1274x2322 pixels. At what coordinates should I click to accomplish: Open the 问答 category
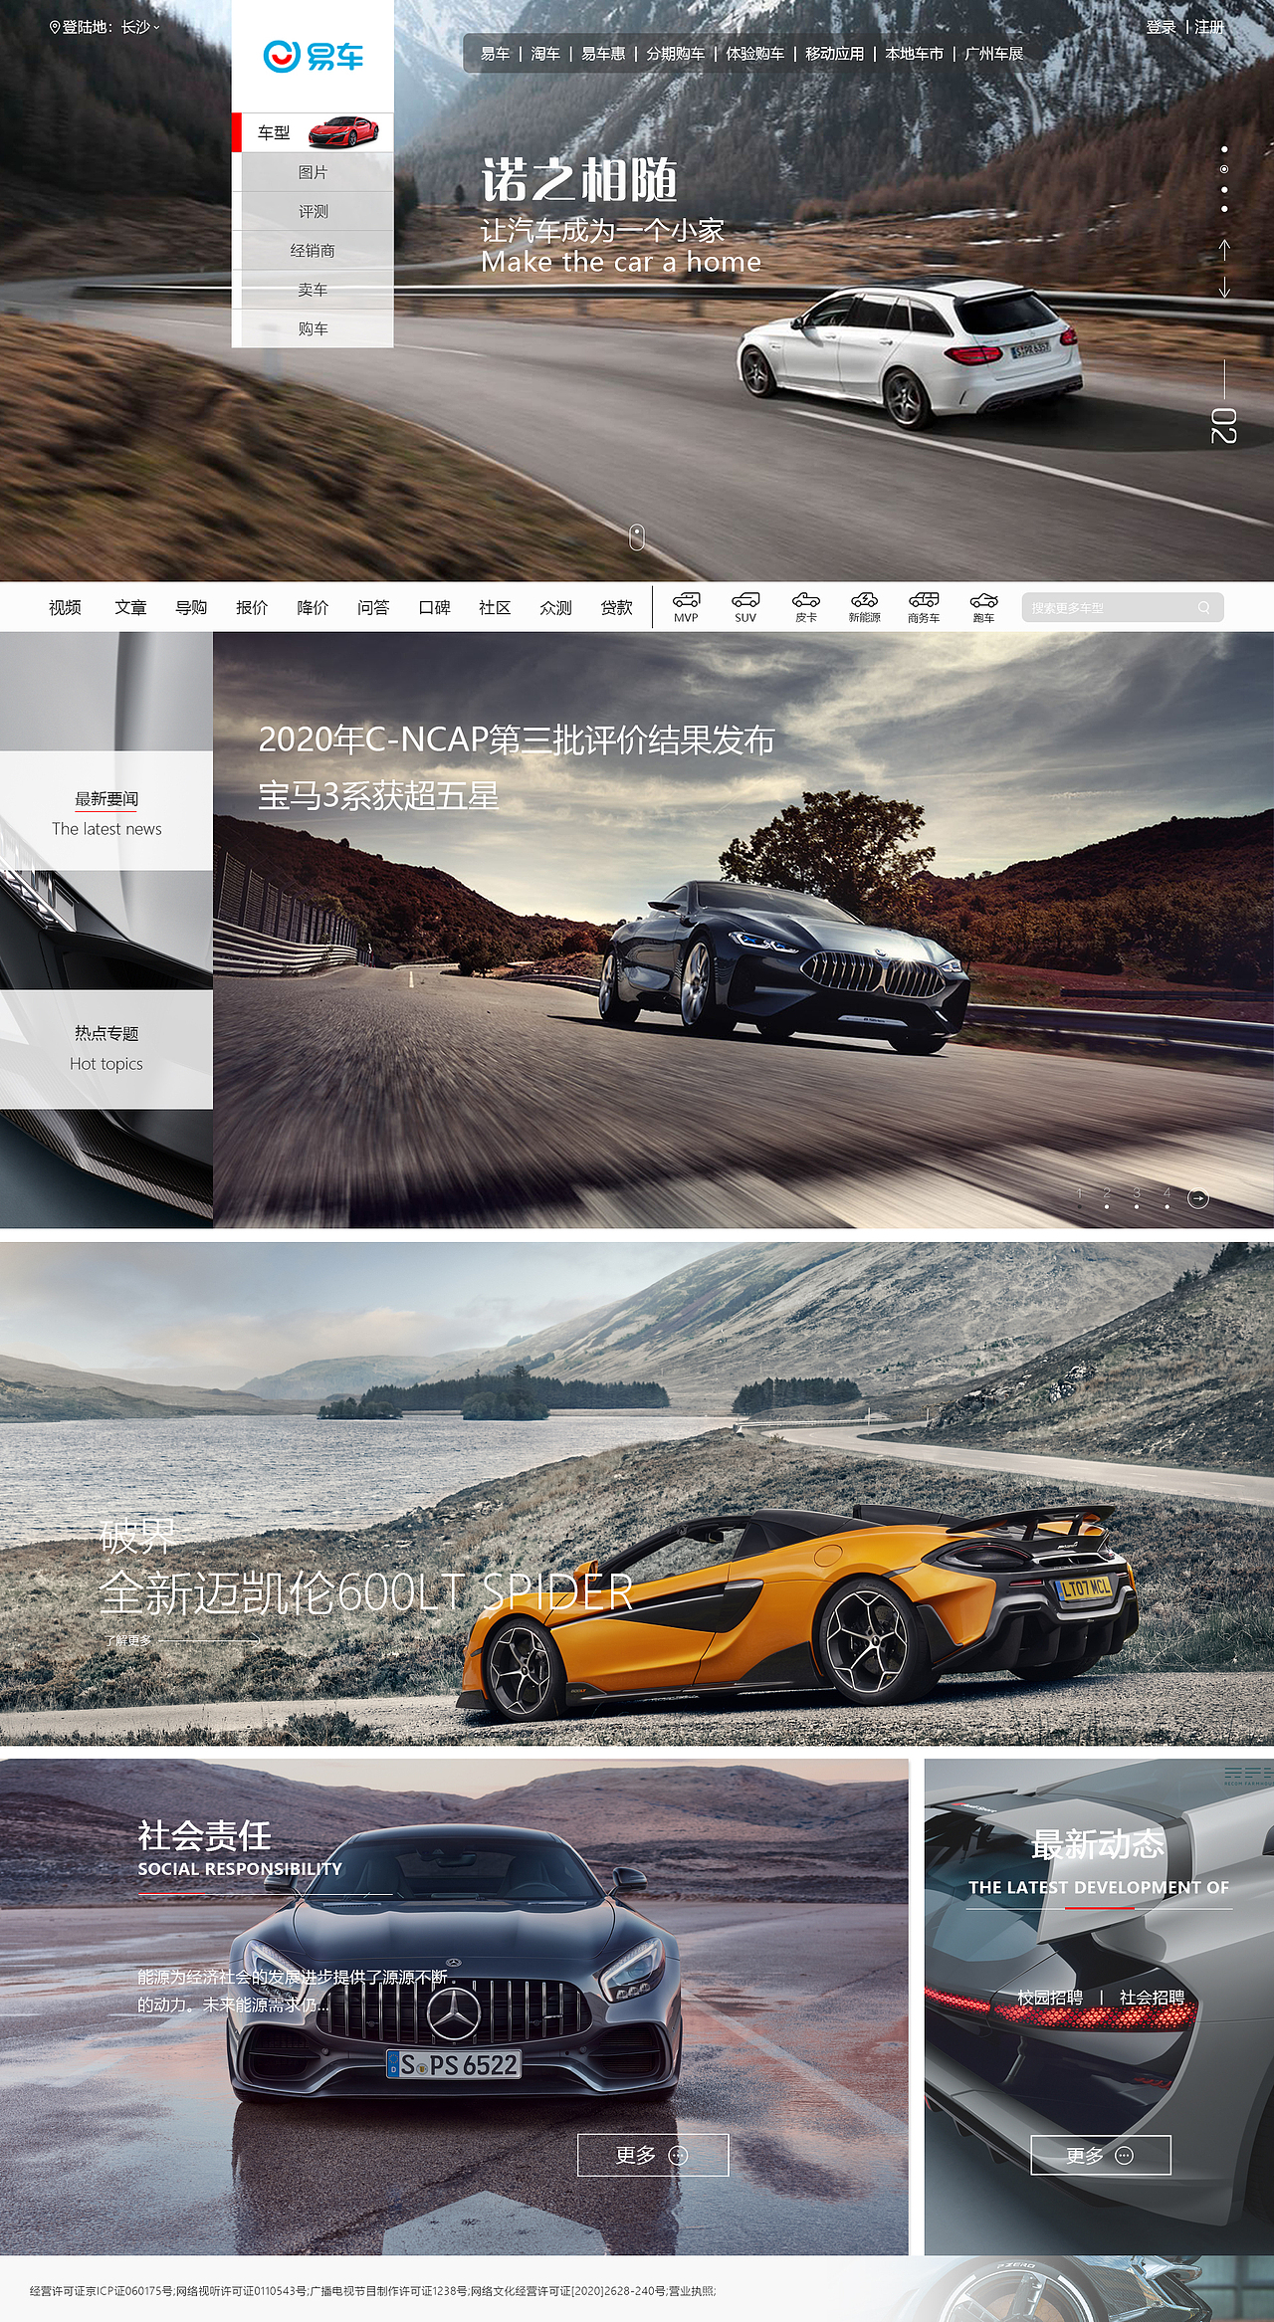(x=373, y=607)
